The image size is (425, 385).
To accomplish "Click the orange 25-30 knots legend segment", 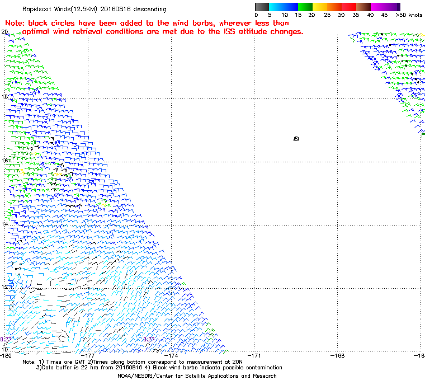I will point(334,7).
